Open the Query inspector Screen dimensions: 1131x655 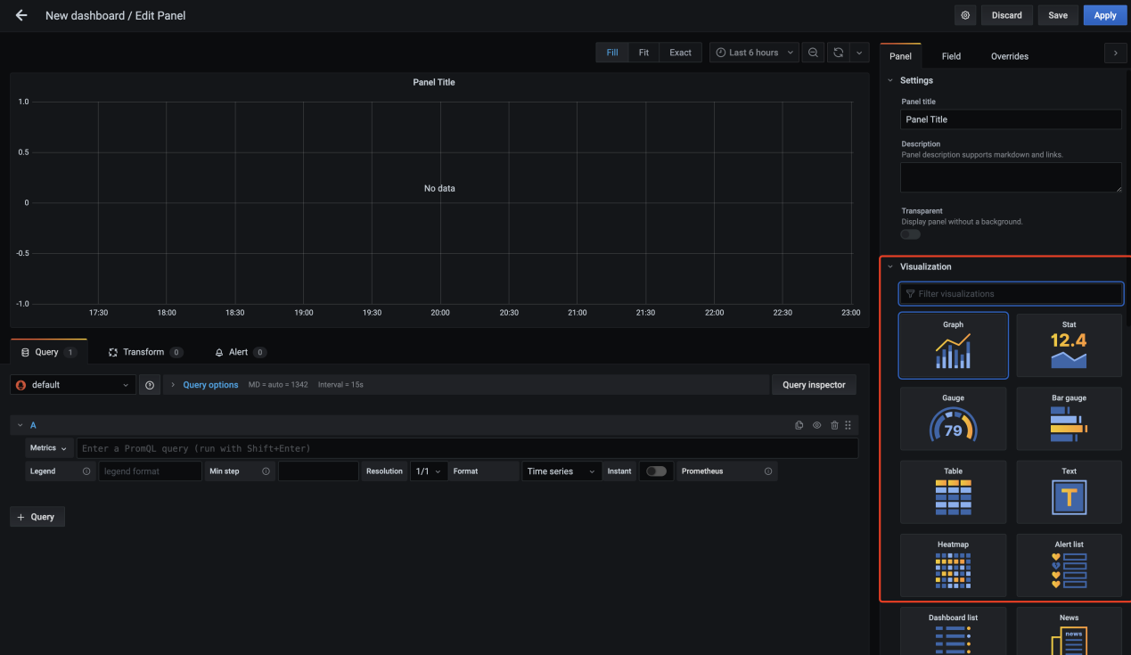[813, 385]
